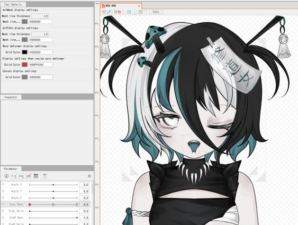Click the pink rotation deformer icon
Viewport: 298px width, 225px height.
[x=119, y=12]
